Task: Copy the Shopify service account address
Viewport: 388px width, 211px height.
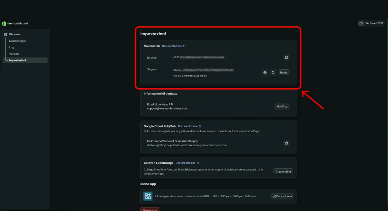Action: click(x=286, y=143)
